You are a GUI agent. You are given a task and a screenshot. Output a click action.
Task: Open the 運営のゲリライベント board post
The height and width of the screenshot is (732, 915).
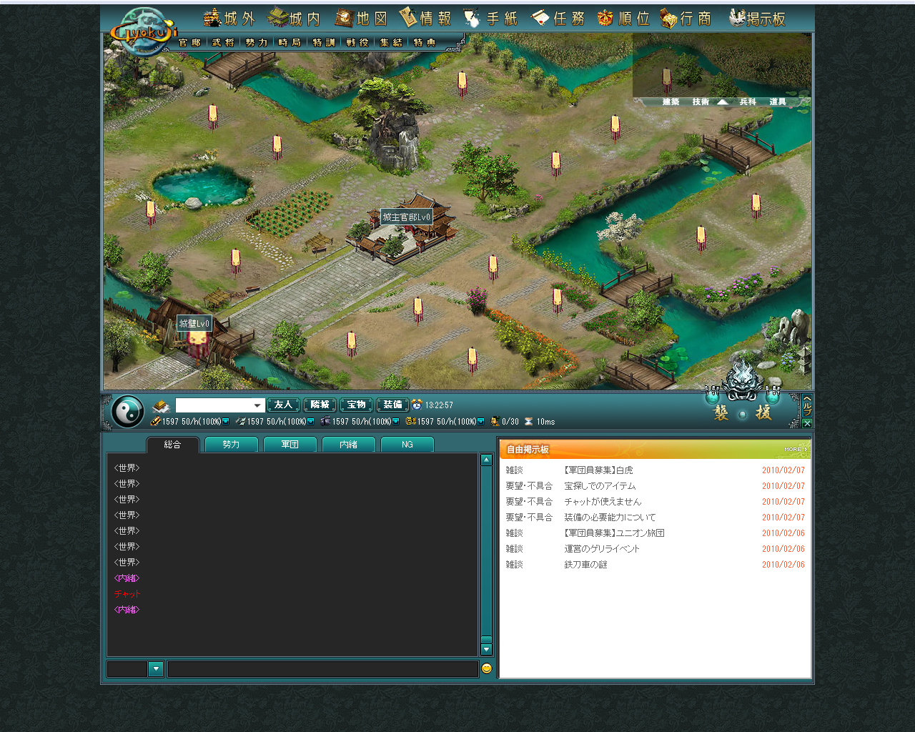602,549
